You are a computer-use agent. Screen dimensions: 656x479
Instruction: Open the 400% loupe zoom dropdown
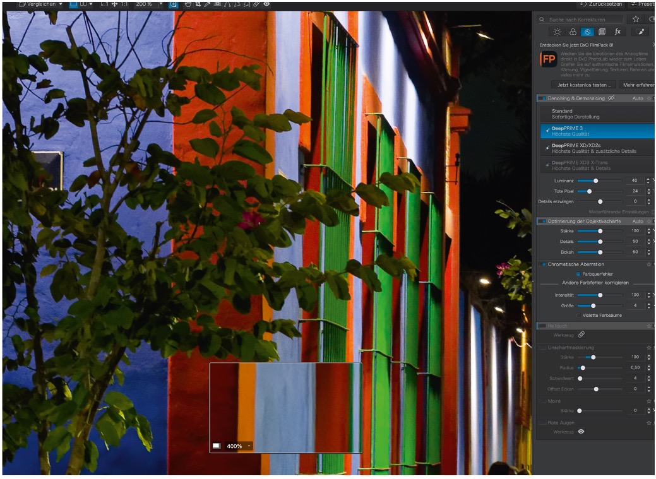(249, 446)
